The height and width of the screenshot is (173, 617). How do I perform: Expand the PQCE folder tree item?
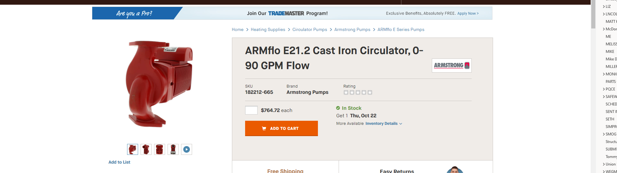coord(604,89)
